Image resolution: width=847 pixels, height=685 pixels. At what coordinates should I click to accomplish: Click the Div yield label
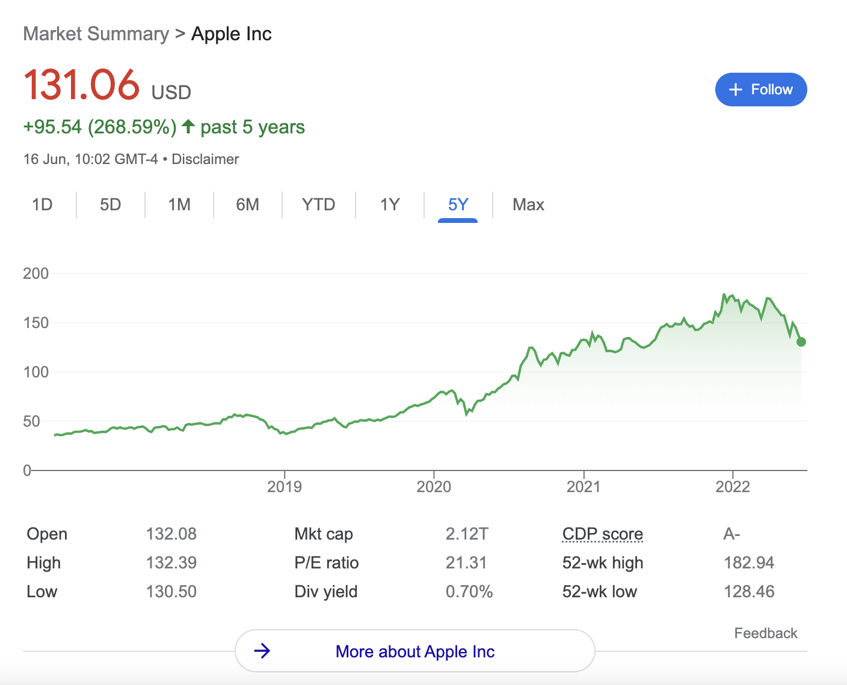point(326,592)
